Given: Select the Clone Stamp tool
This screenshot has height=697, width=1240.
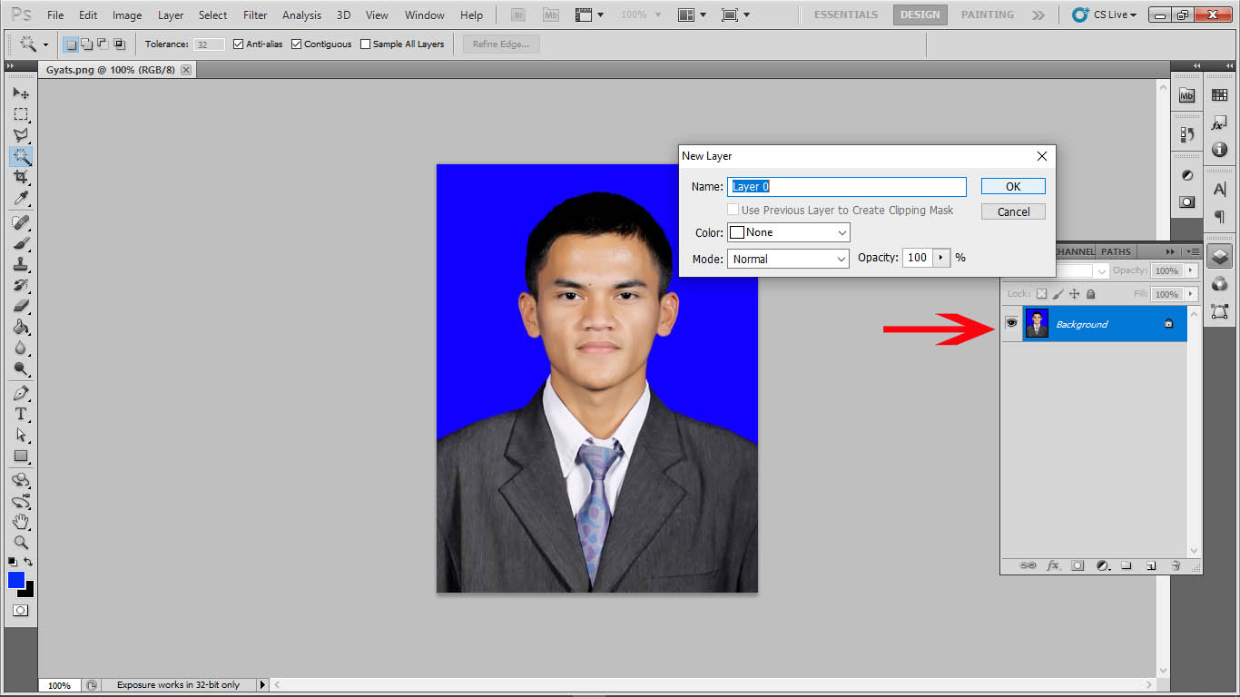Looking at the screenshot, I should pyautogui.click(x=21, y=265).
